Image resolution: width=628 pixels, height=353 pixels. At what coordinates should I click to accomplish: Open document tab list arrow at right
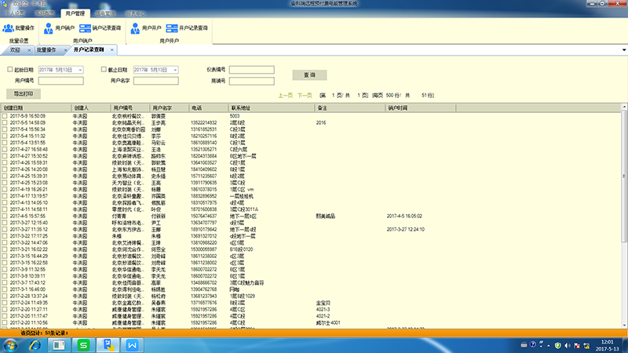pyautogui.click(x=624, y=50)
